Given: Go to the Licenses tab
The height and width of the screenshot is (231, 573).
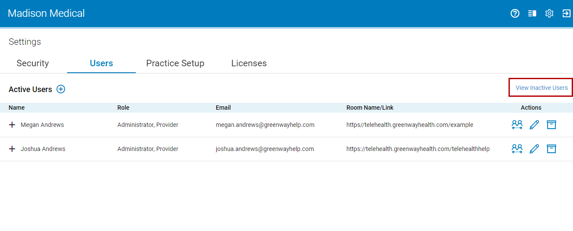Looking at the screenshot, I should pos(249,63).
